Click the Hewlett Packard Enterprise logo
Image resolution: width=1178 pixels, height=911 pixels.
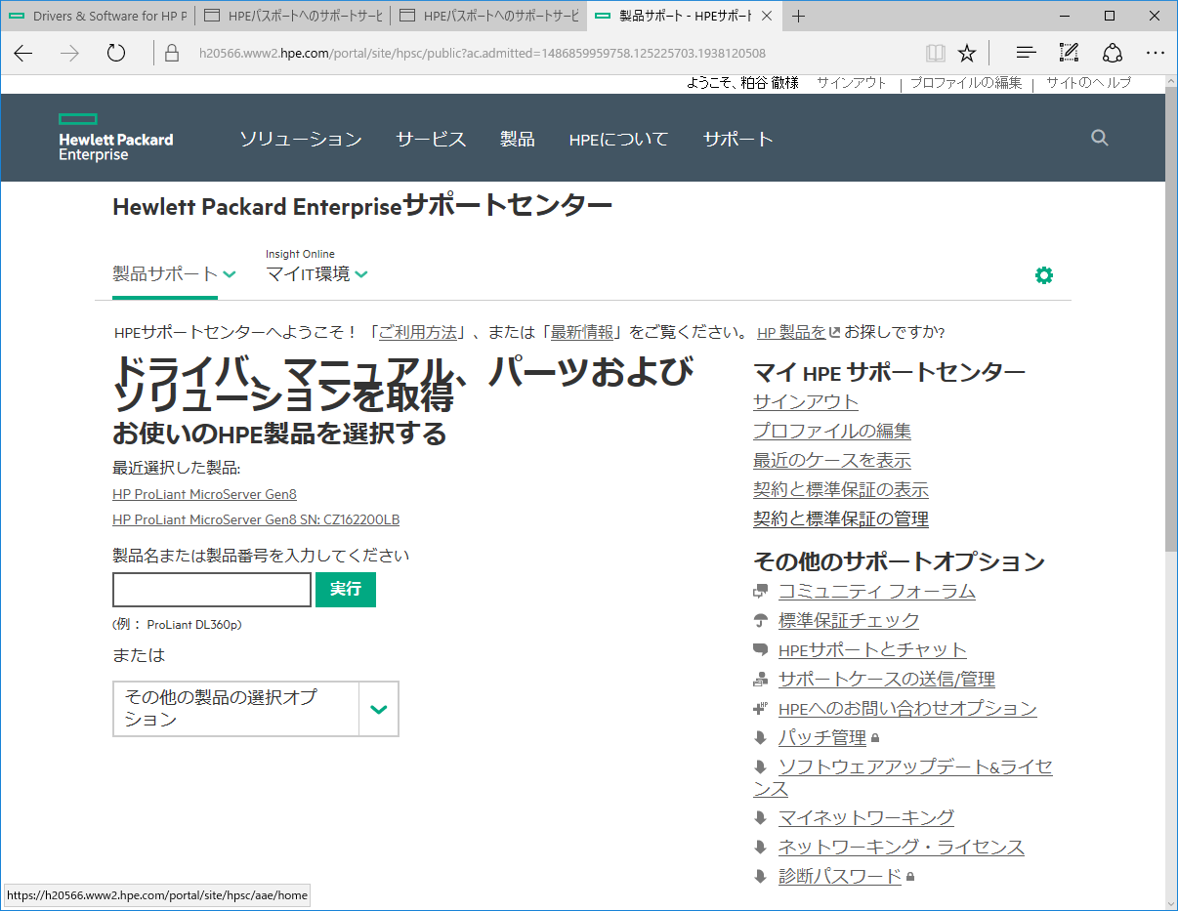click(x=115, y=138)
